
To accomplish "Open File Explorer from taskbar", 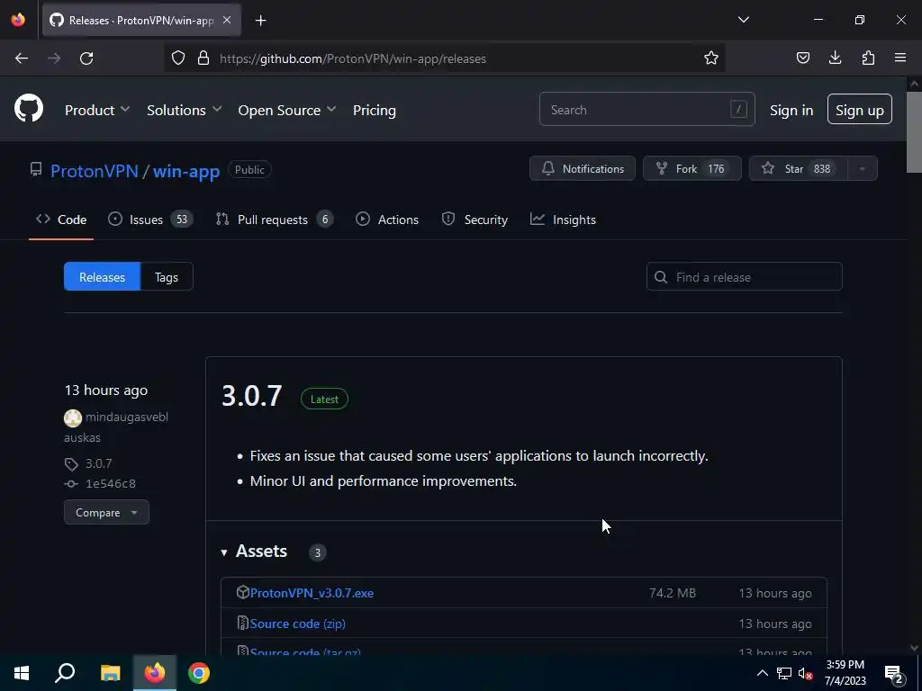I will coord(110,673).
